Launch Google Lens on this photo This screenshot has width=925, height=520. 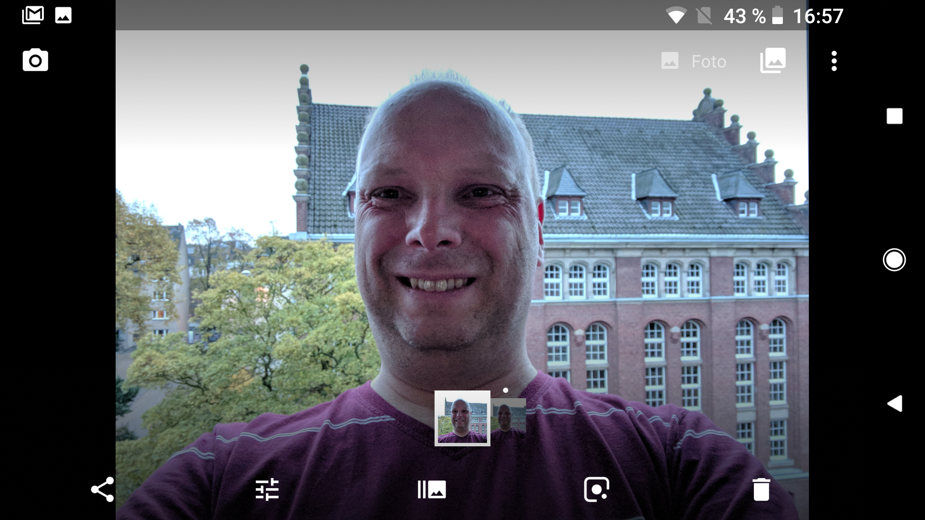(596, 490)
